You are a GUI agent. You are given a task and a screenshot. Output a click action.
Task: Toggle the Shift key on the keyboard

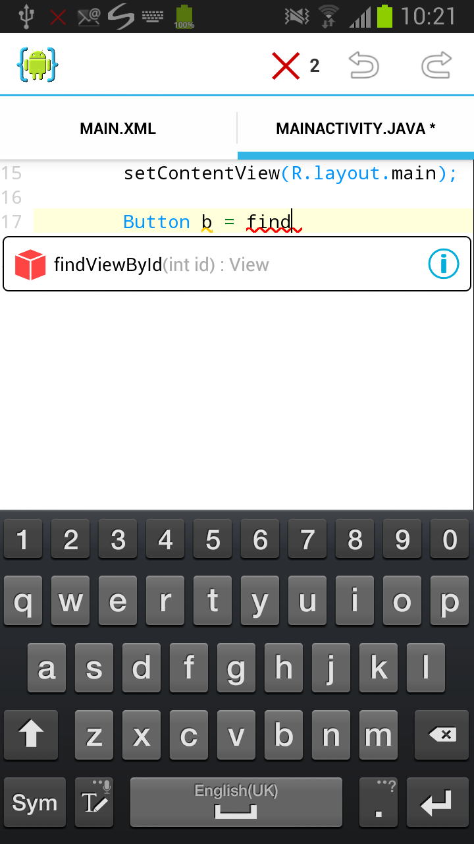31,734
